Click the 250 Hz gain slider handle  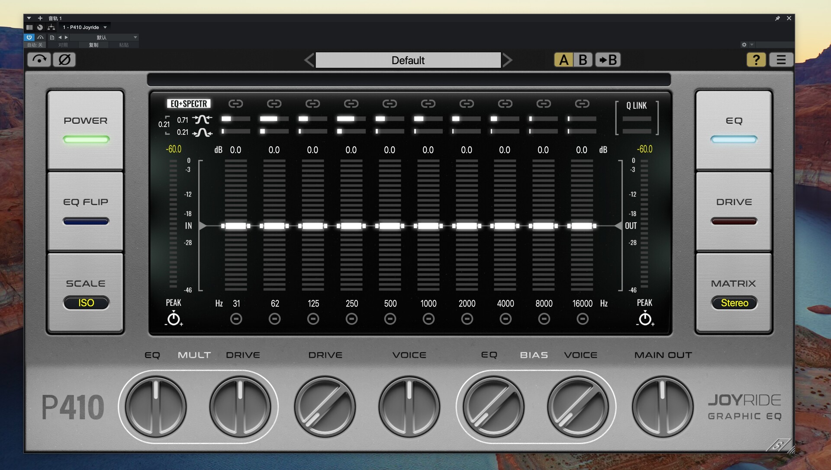(351, 226)
